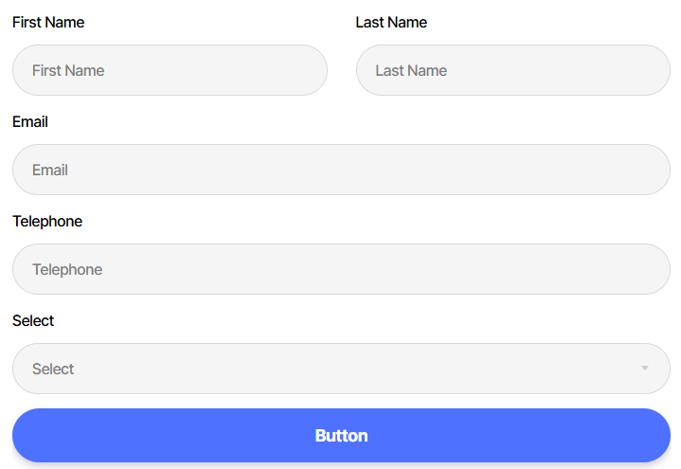Screen dimensions: 681x469
Task: Focus the First Name input field
Action: pos(170,70)
